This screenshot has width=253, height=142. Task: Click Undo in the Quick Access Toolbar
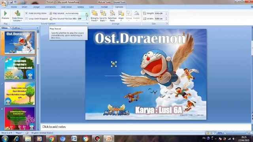pyautogui.click(x=15, y=2)
